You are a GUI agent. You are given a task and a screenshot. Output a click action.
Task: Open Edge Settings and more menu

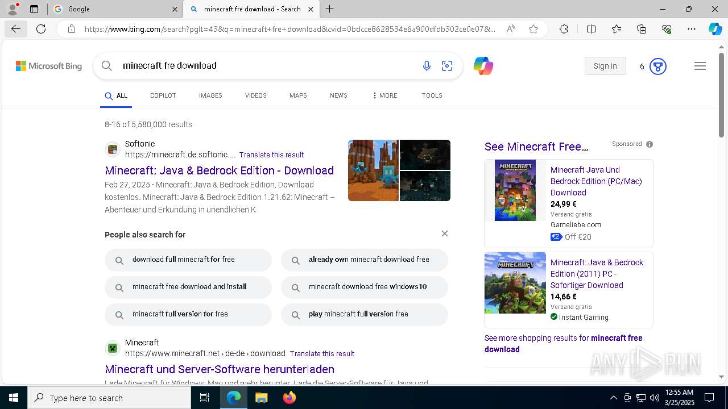pyautogui.click(x=692, y=29)
